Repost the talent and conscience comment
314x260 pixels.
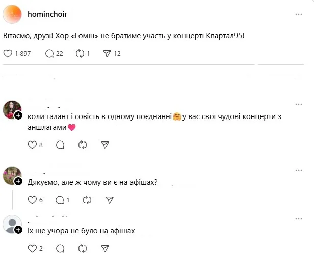point(83,145)
